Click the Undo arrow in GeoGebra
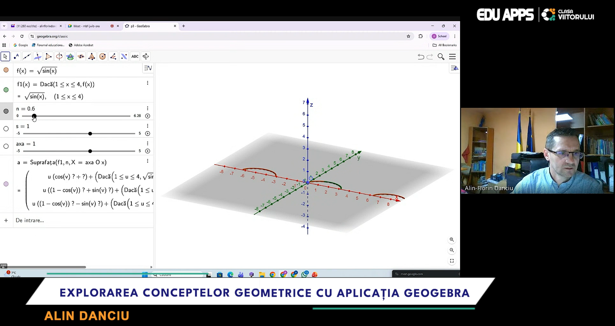 421,57
